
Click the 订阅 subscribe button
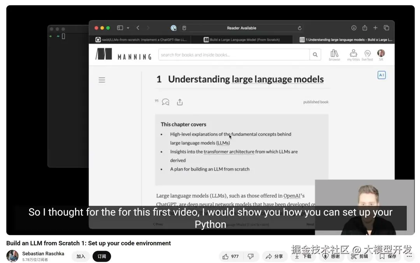pos(101,256)
